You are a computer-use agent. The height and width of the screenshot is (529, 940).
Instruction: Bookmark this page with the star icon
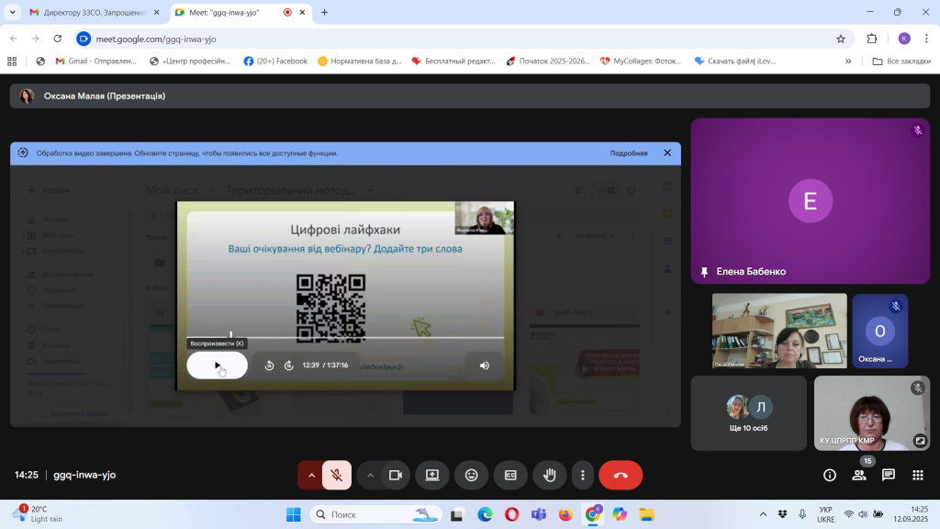coord(841,39)
